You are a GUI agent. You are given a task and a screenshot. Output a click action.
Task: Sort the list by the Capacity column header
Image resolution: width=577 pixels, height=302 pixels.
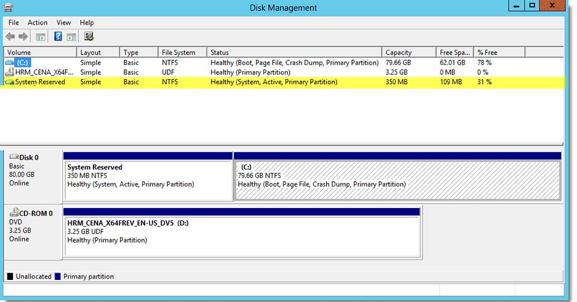408,52
